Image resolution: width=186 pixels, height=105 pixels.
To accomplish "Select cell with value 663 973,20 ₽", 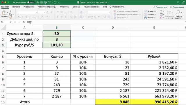I will pyautogui.click(x=154, y=96).
